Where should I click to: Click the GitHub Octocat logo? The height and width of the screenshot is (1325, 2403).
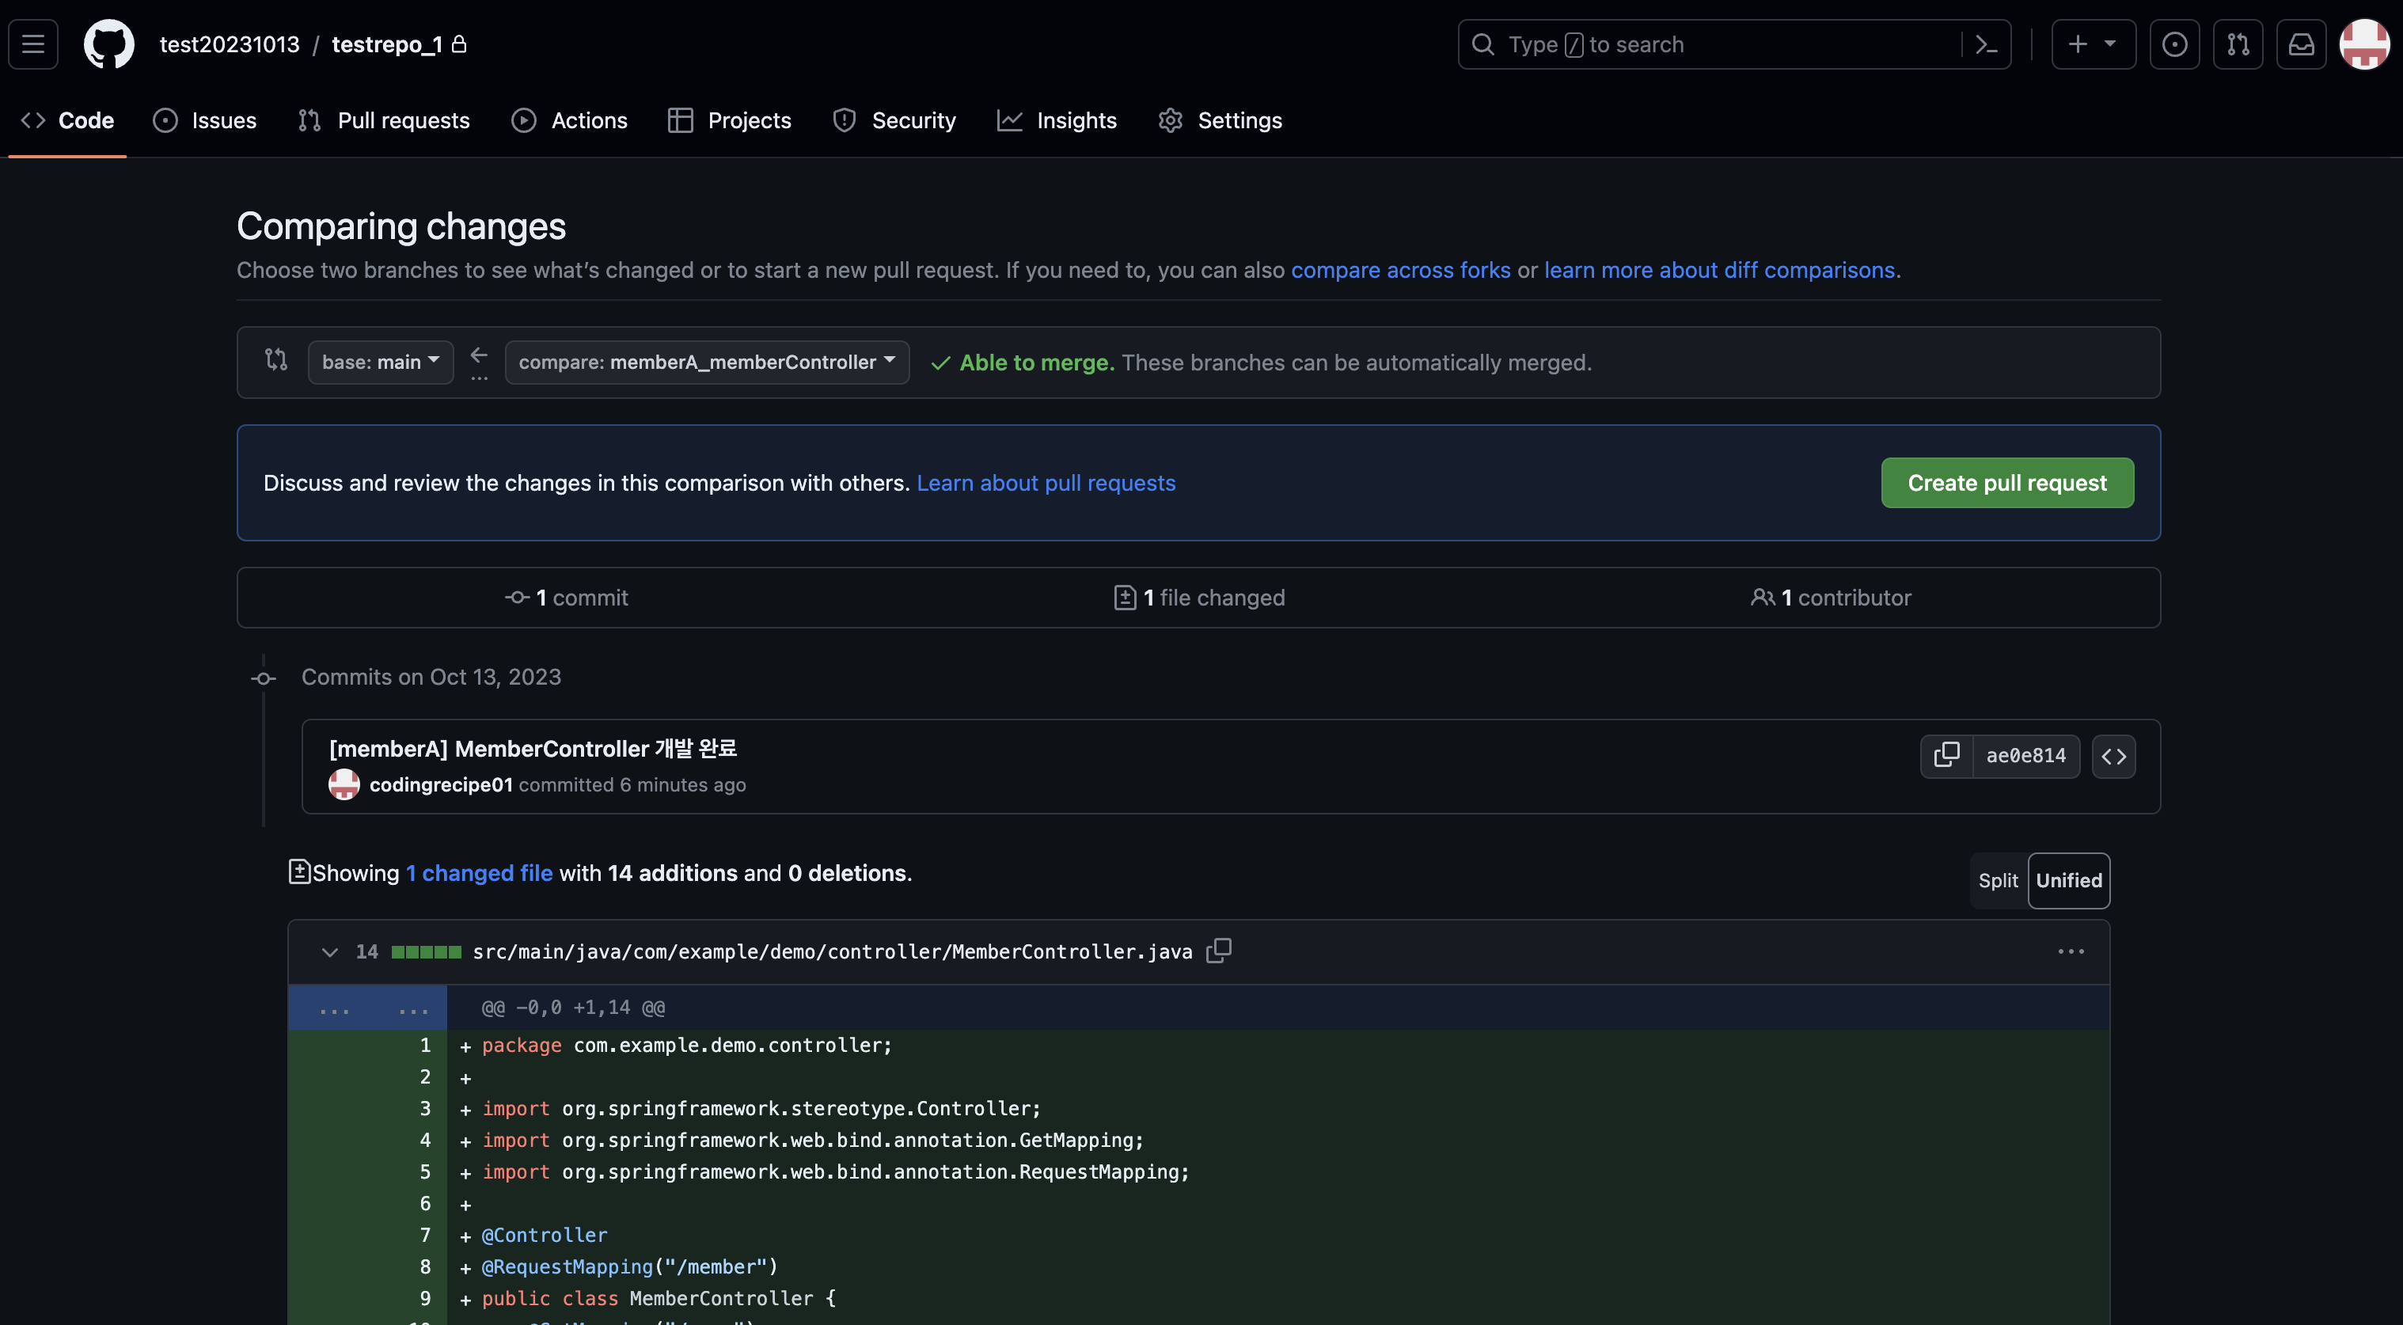(x=108, y=44)
